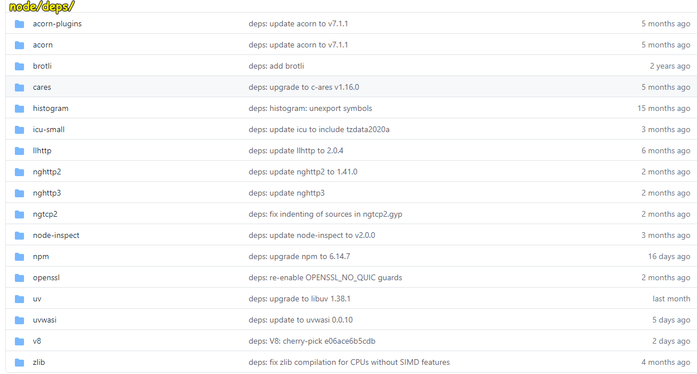This screenshot has height=374, width=697.
Task: Click the histogram folder icon
Action: point(19,109)
